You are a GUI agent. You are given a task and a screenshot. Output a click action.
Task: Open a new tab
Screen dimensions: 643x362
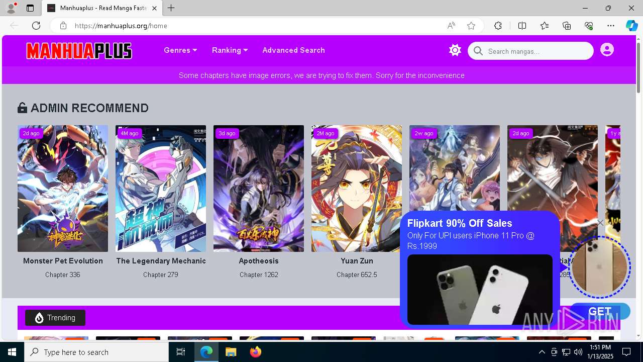[171, 8]
